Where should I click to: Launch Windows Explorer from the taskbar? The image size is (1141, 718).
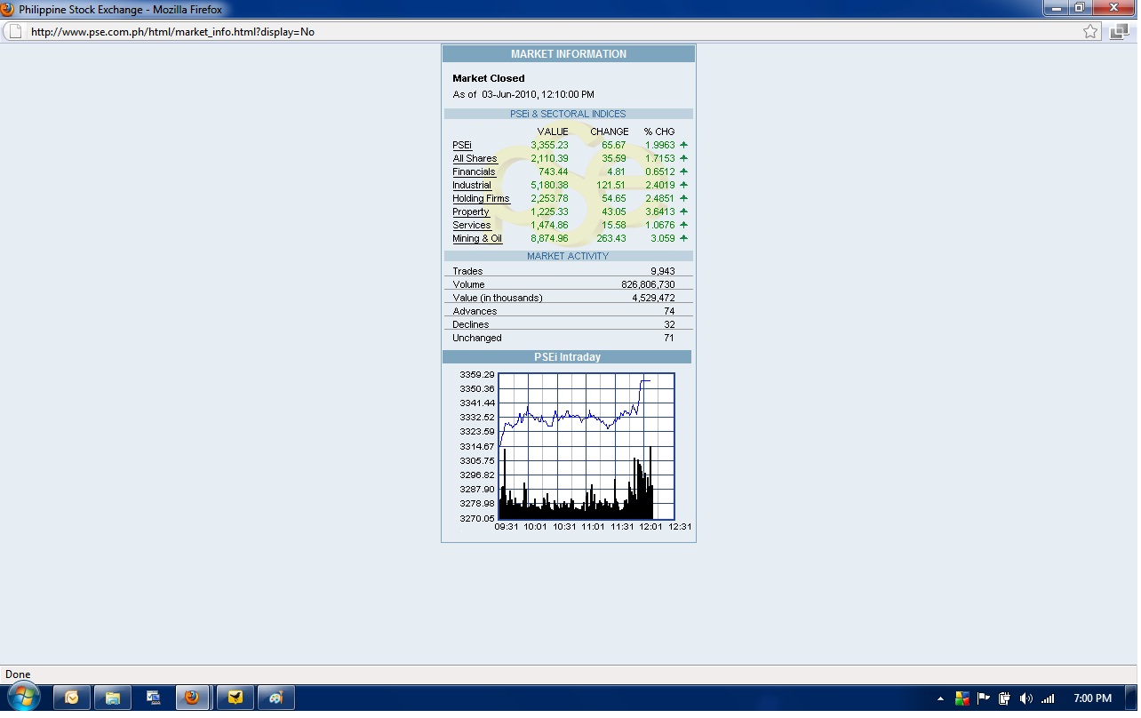113,698
